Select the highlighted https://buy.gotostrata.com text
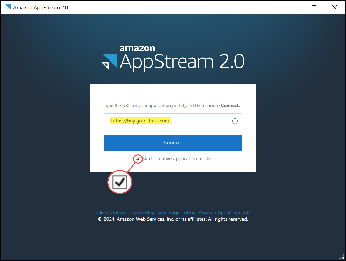This screenshot has width=346, height=261. (140, 120)
